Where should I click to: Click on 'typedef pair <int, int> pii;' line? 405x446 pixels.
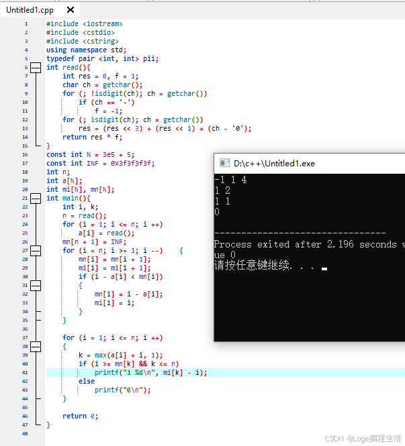coord(103,59)
